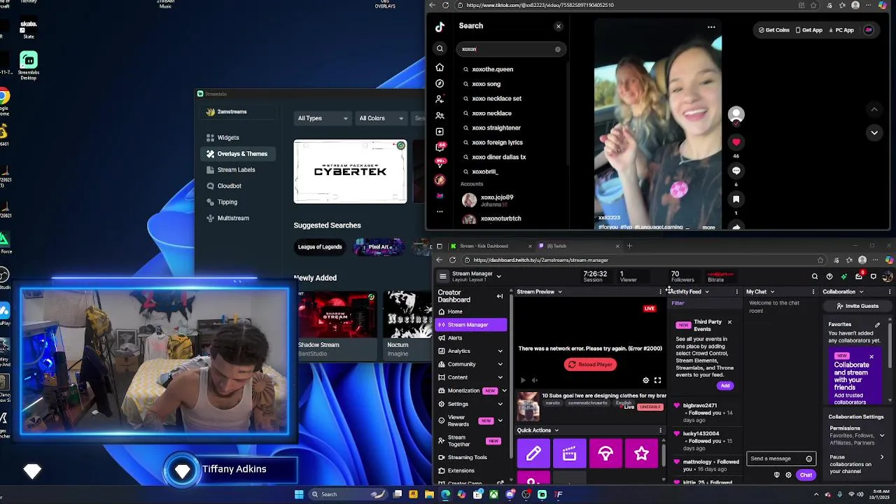Open TikTok Friends icon in sidebar
The height and width of the screenshot is (504, 896).
[440, 115]
